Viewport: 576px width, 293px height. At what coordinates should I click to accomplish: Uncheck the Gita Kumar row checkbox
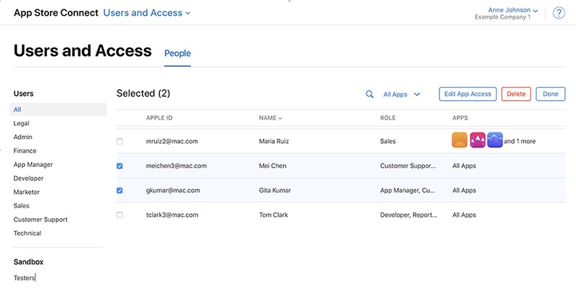pyautogui.click(x=120, y=191)
